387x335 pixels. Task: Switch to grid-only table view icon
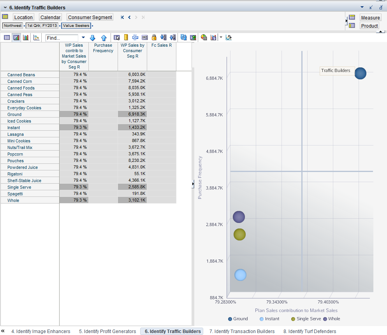pyautogui.click(x=7, y=38)
